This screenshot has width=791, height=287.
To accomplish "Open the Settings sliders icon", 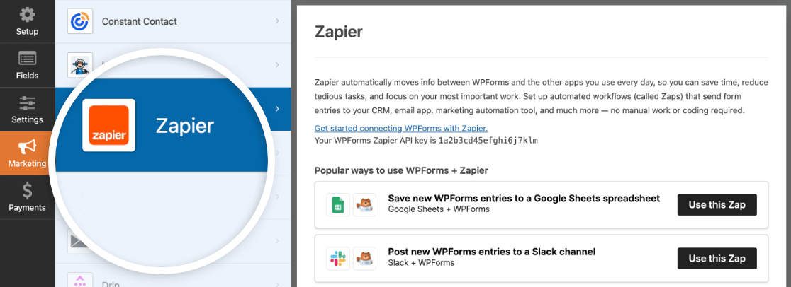I will (27, 103).
